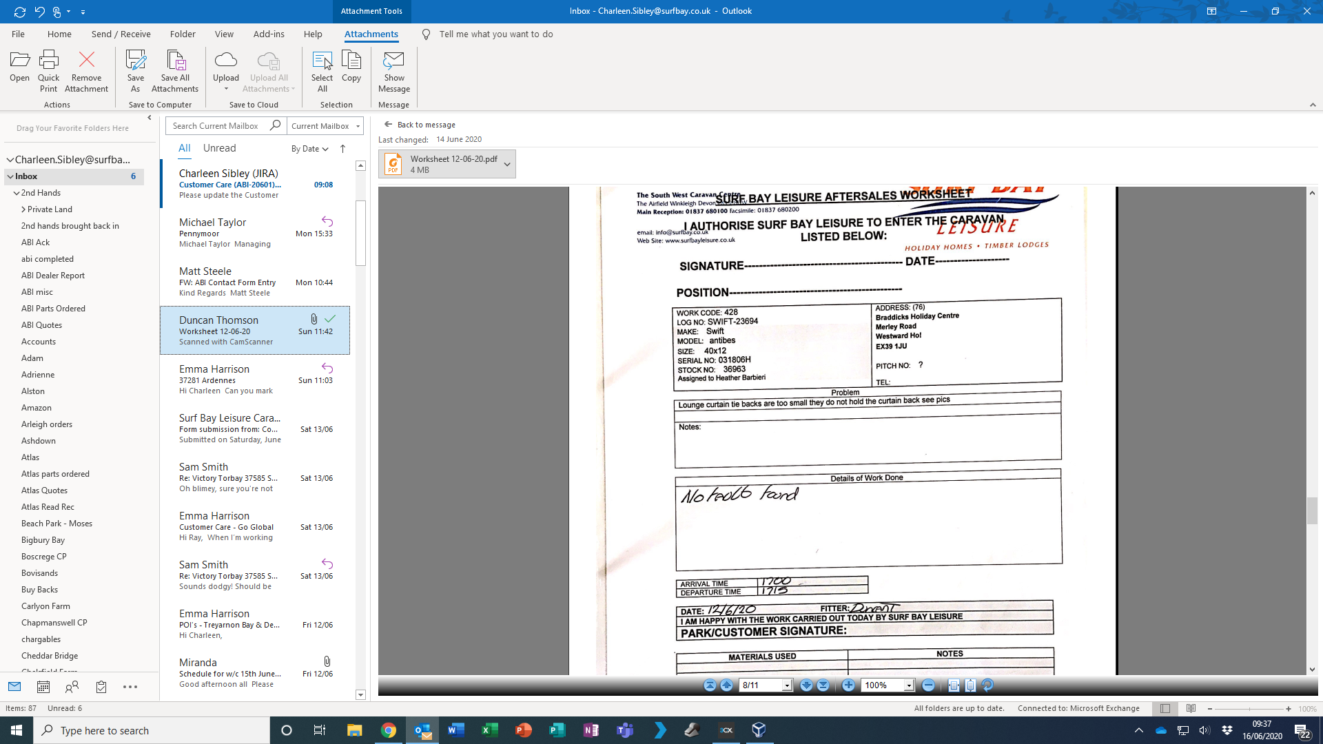Image resolution: width=1323 pixels, height=744 pixels.
Task: Rotate the PDF preview
Action: [987, 685]
